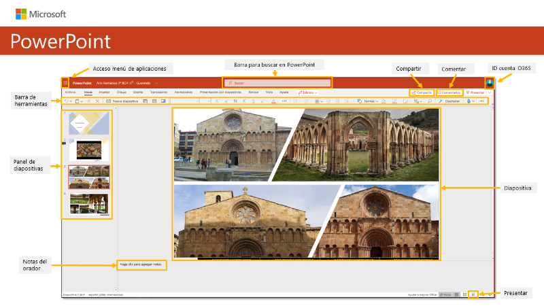Collapse the ribbon chevron

492,103
